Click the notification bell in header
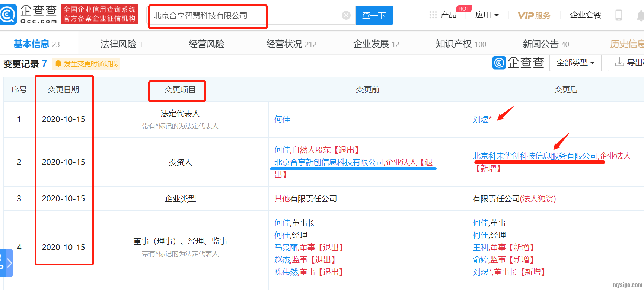The height and width of the screenshot is (290, 644). tap(640, 16)
